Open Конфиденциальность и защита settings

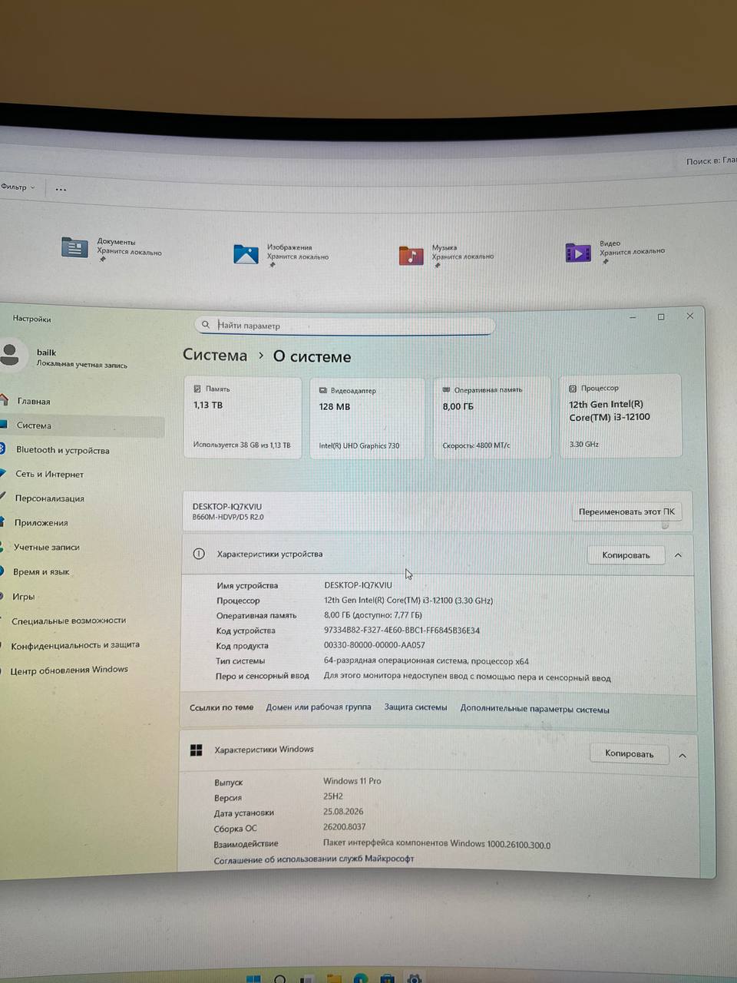(75, 646)
